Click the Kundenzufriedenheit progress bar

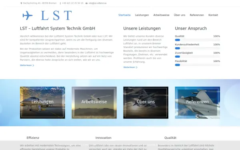198,48
